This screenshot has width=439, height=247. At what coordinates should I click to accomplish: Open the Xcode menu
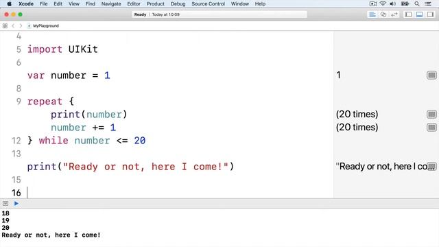26,4
